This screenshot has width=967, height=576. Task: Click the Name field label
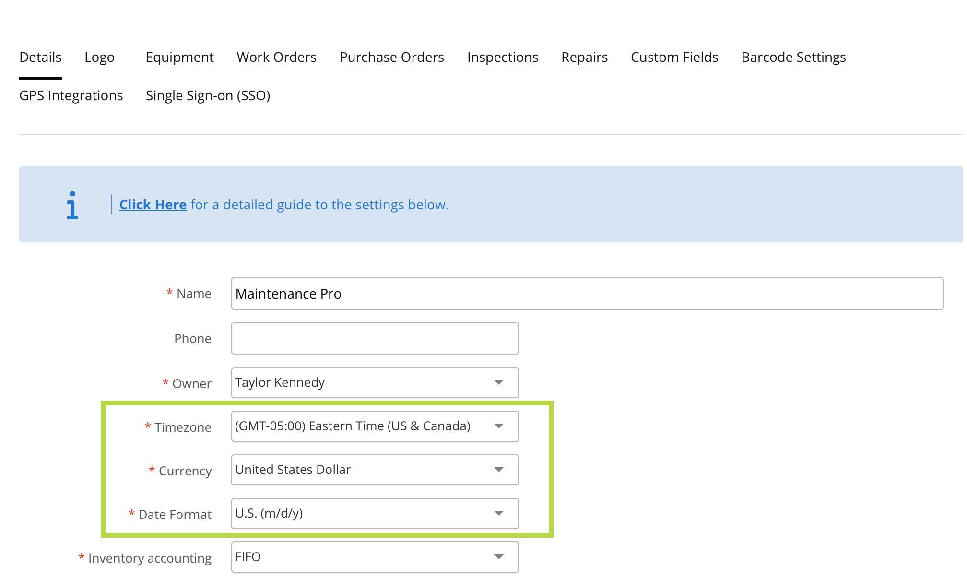pos(194,293)
